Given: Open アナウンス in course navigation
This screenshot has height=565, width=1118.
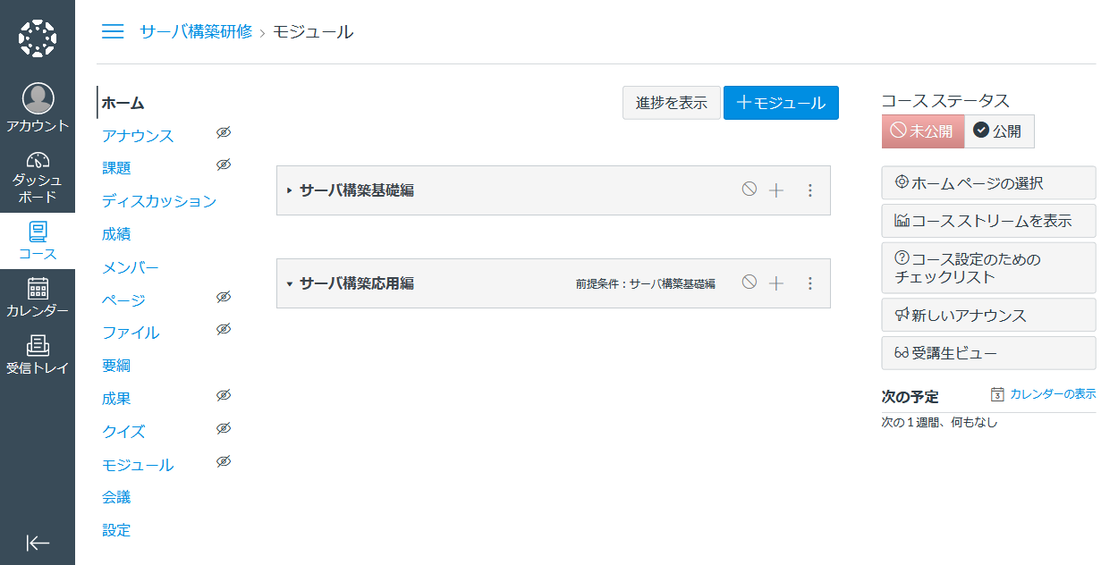Looking at the screenshot, I should point(138,136).
